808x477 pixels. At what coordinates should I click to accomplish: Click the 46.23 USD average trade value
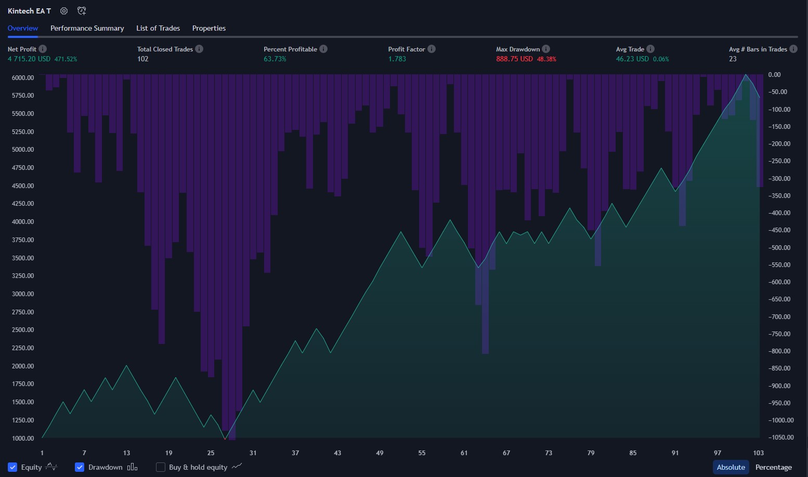coord(633,59)
